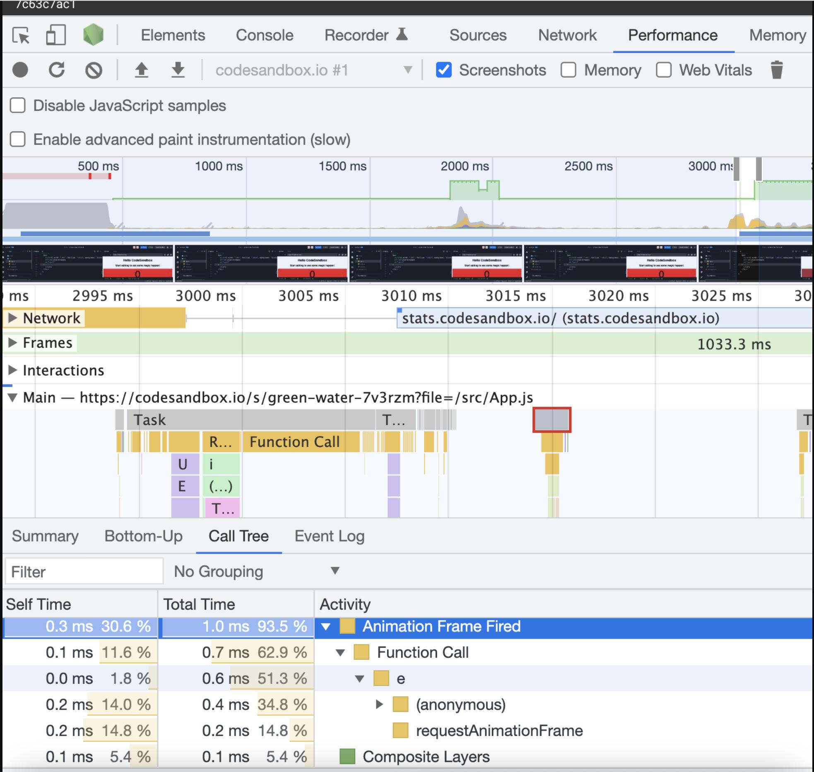Enable the Web Vitals checkbox

point(663,70)
